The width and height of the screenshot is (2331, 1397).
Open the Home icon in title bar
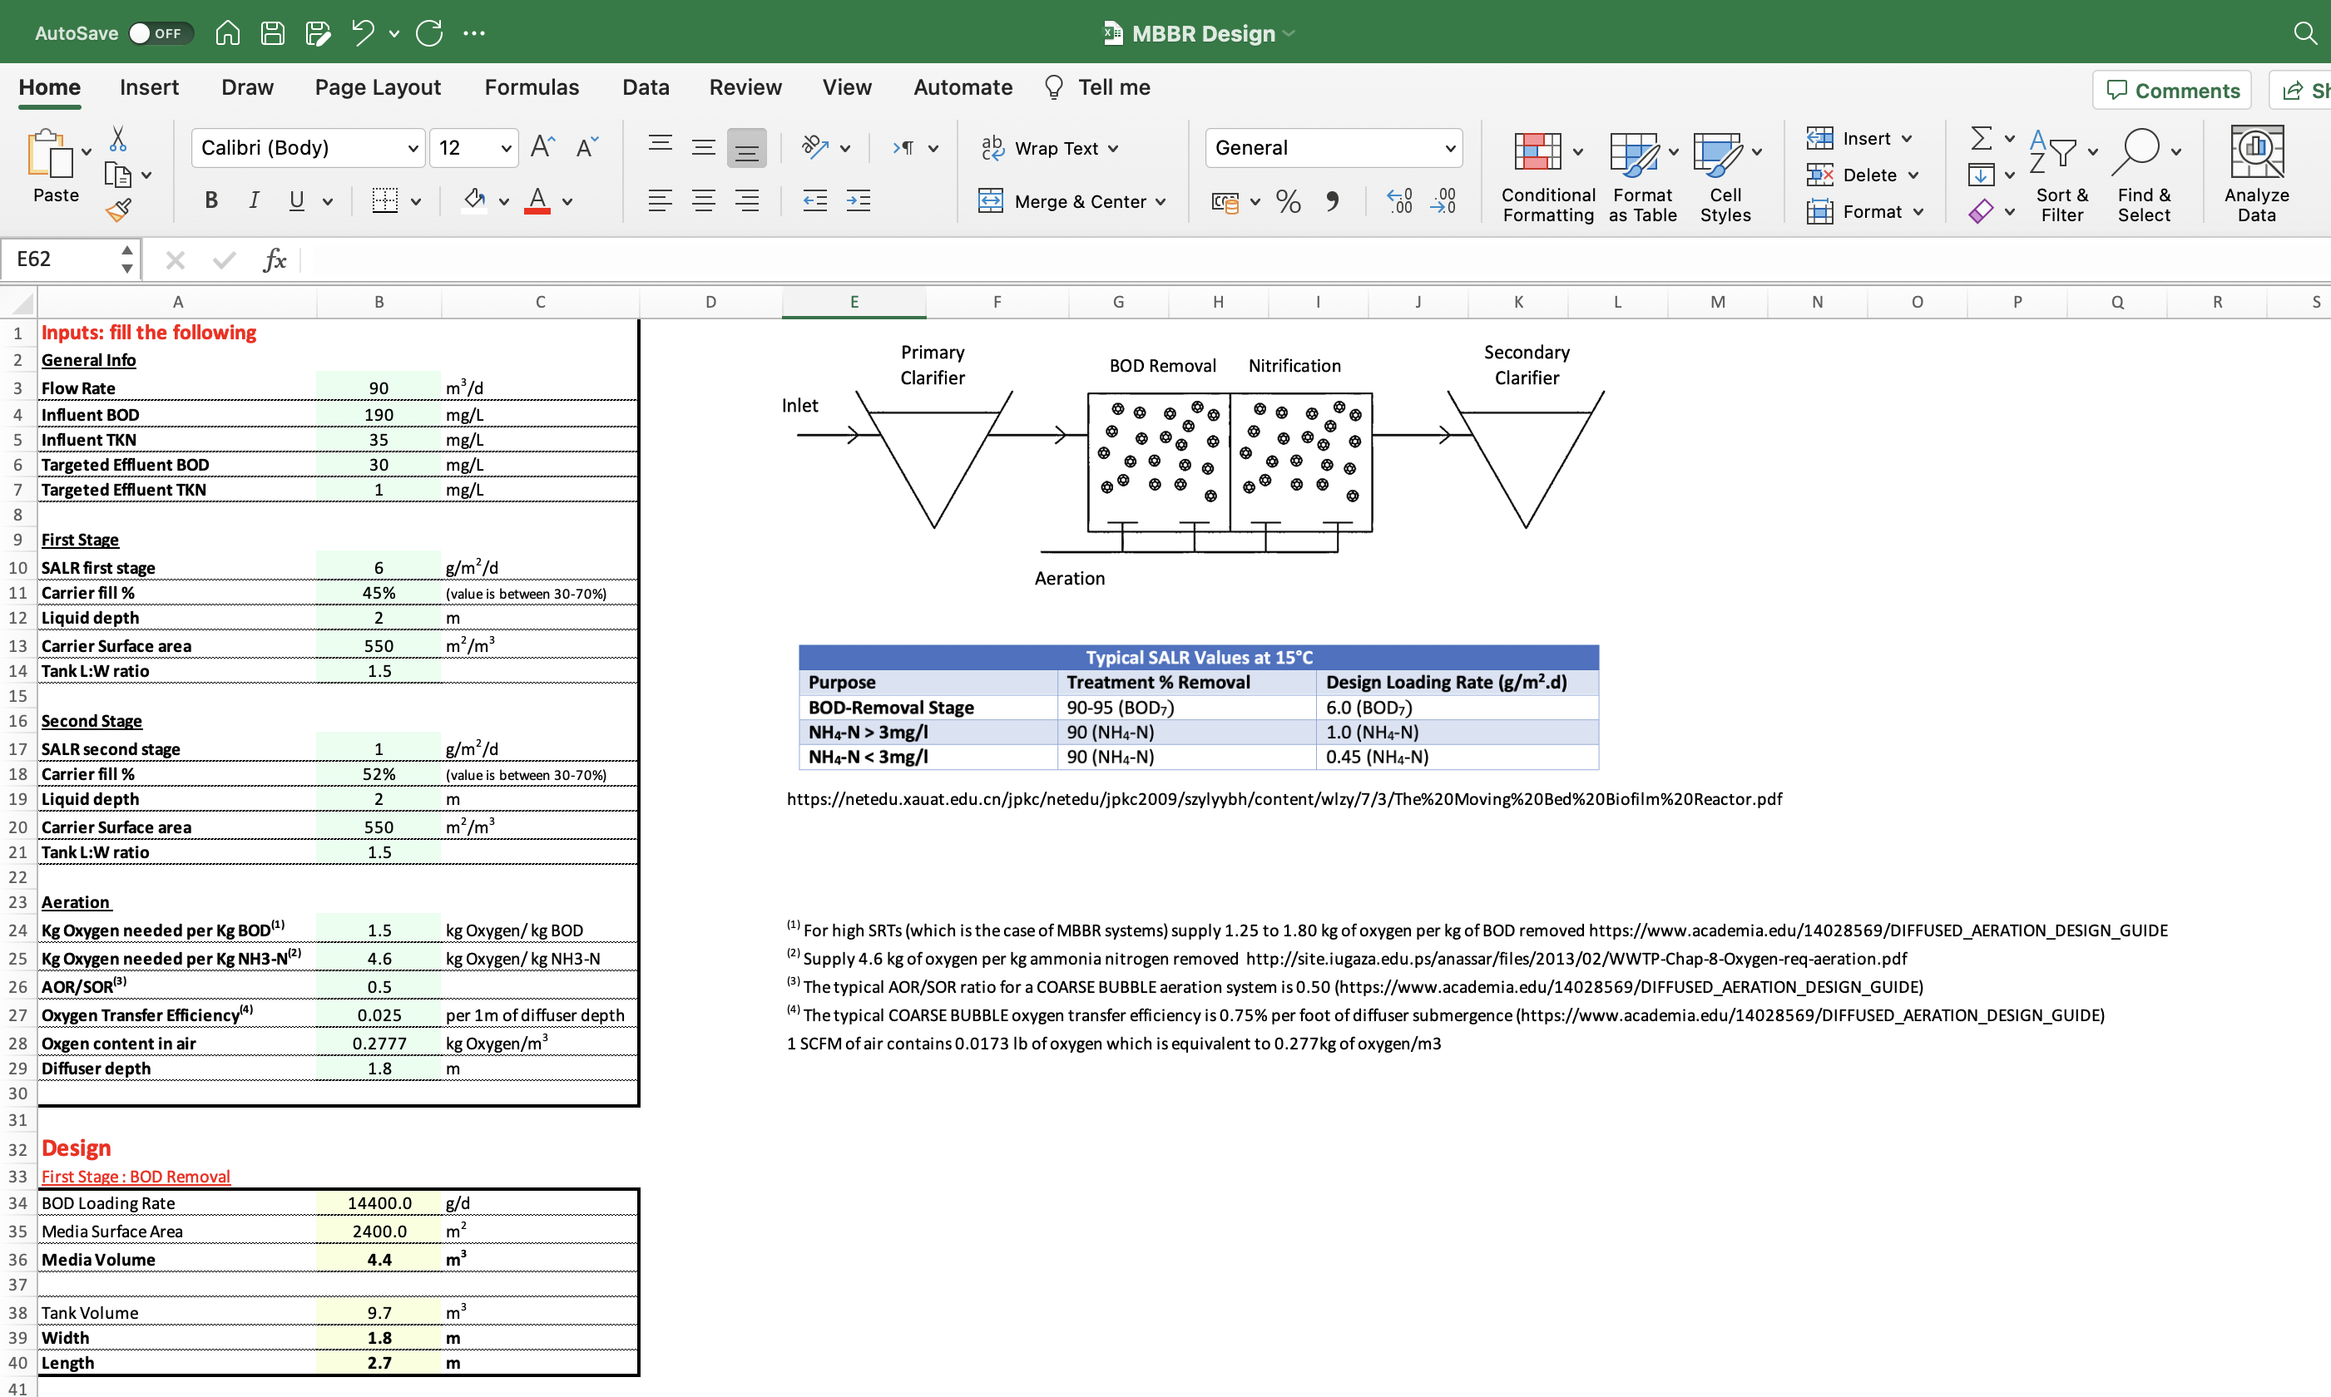[x=228, y=33]
